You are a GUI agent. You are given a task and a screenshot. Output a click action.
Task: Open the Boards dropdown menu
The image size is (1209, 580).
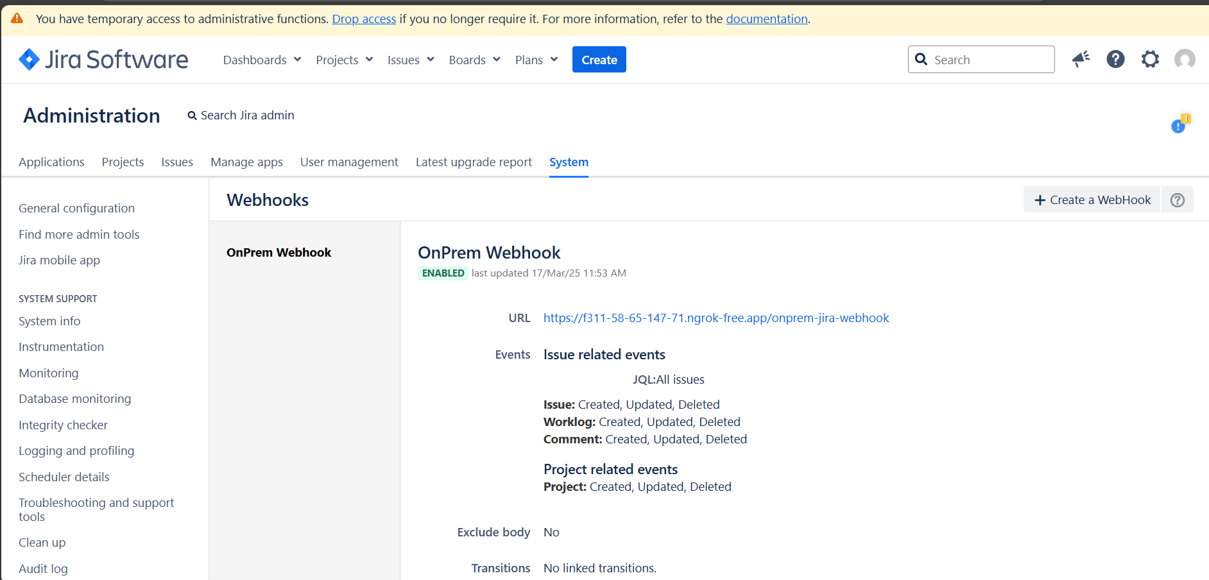(474, 59)
